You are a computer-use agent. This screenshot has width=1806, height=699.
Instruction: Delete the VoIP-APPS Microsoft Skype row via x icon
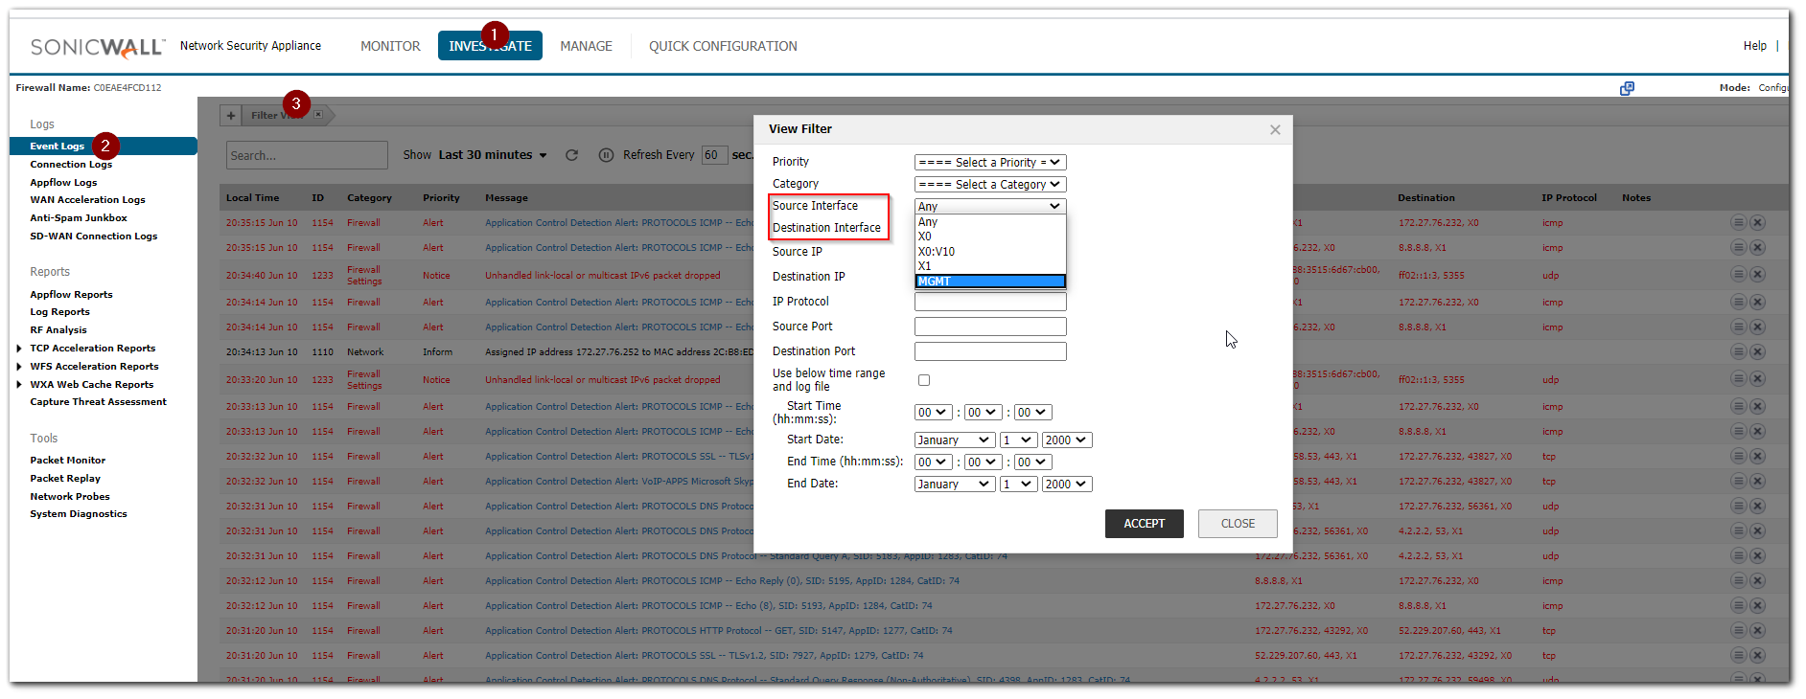[x=1757, y=481]
